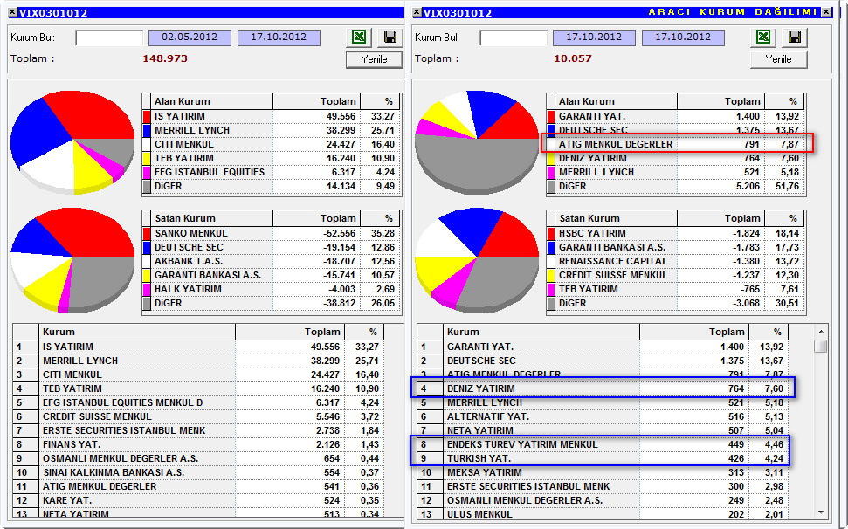Image resolution: width=848 pixels, height=529 pixels.
Task: Select TURKISH YAT. row in right list
Action: pos(603,459)
